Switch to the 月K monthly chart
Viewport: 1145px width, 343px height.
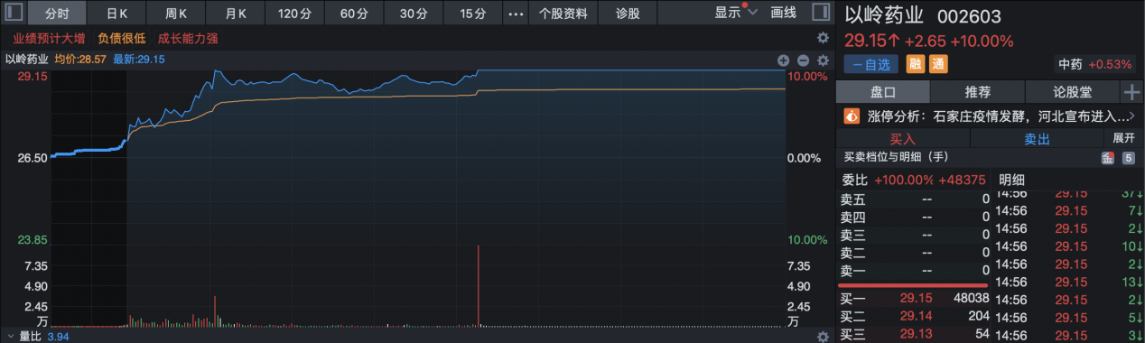point(236,14)
